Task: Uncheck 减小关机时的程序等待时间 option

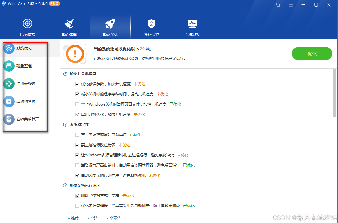Action: [77, 94]
